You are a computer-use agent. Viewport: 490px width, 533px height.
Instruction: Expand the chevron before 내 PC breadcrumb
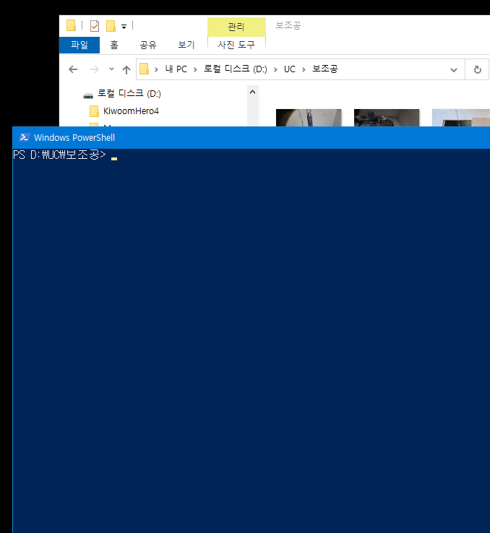click(156, 69)
